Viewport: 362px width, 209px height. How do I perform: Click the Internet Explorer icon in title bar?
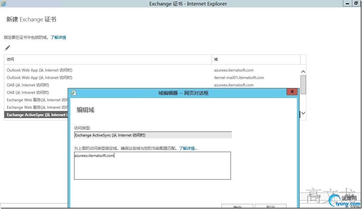[x=3, y=4]
